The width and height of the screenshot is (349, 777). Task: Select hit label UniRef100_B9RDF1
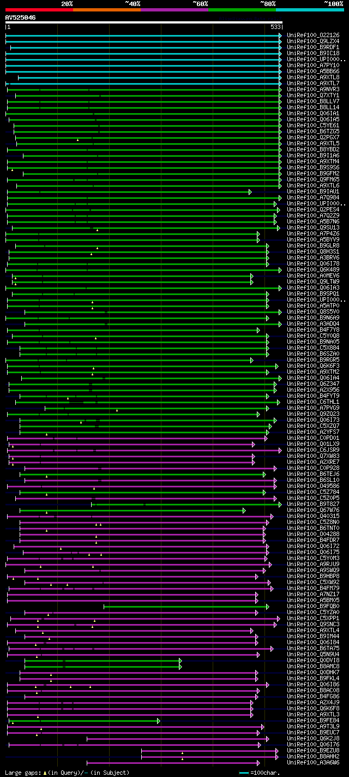[x=313, y=47]
